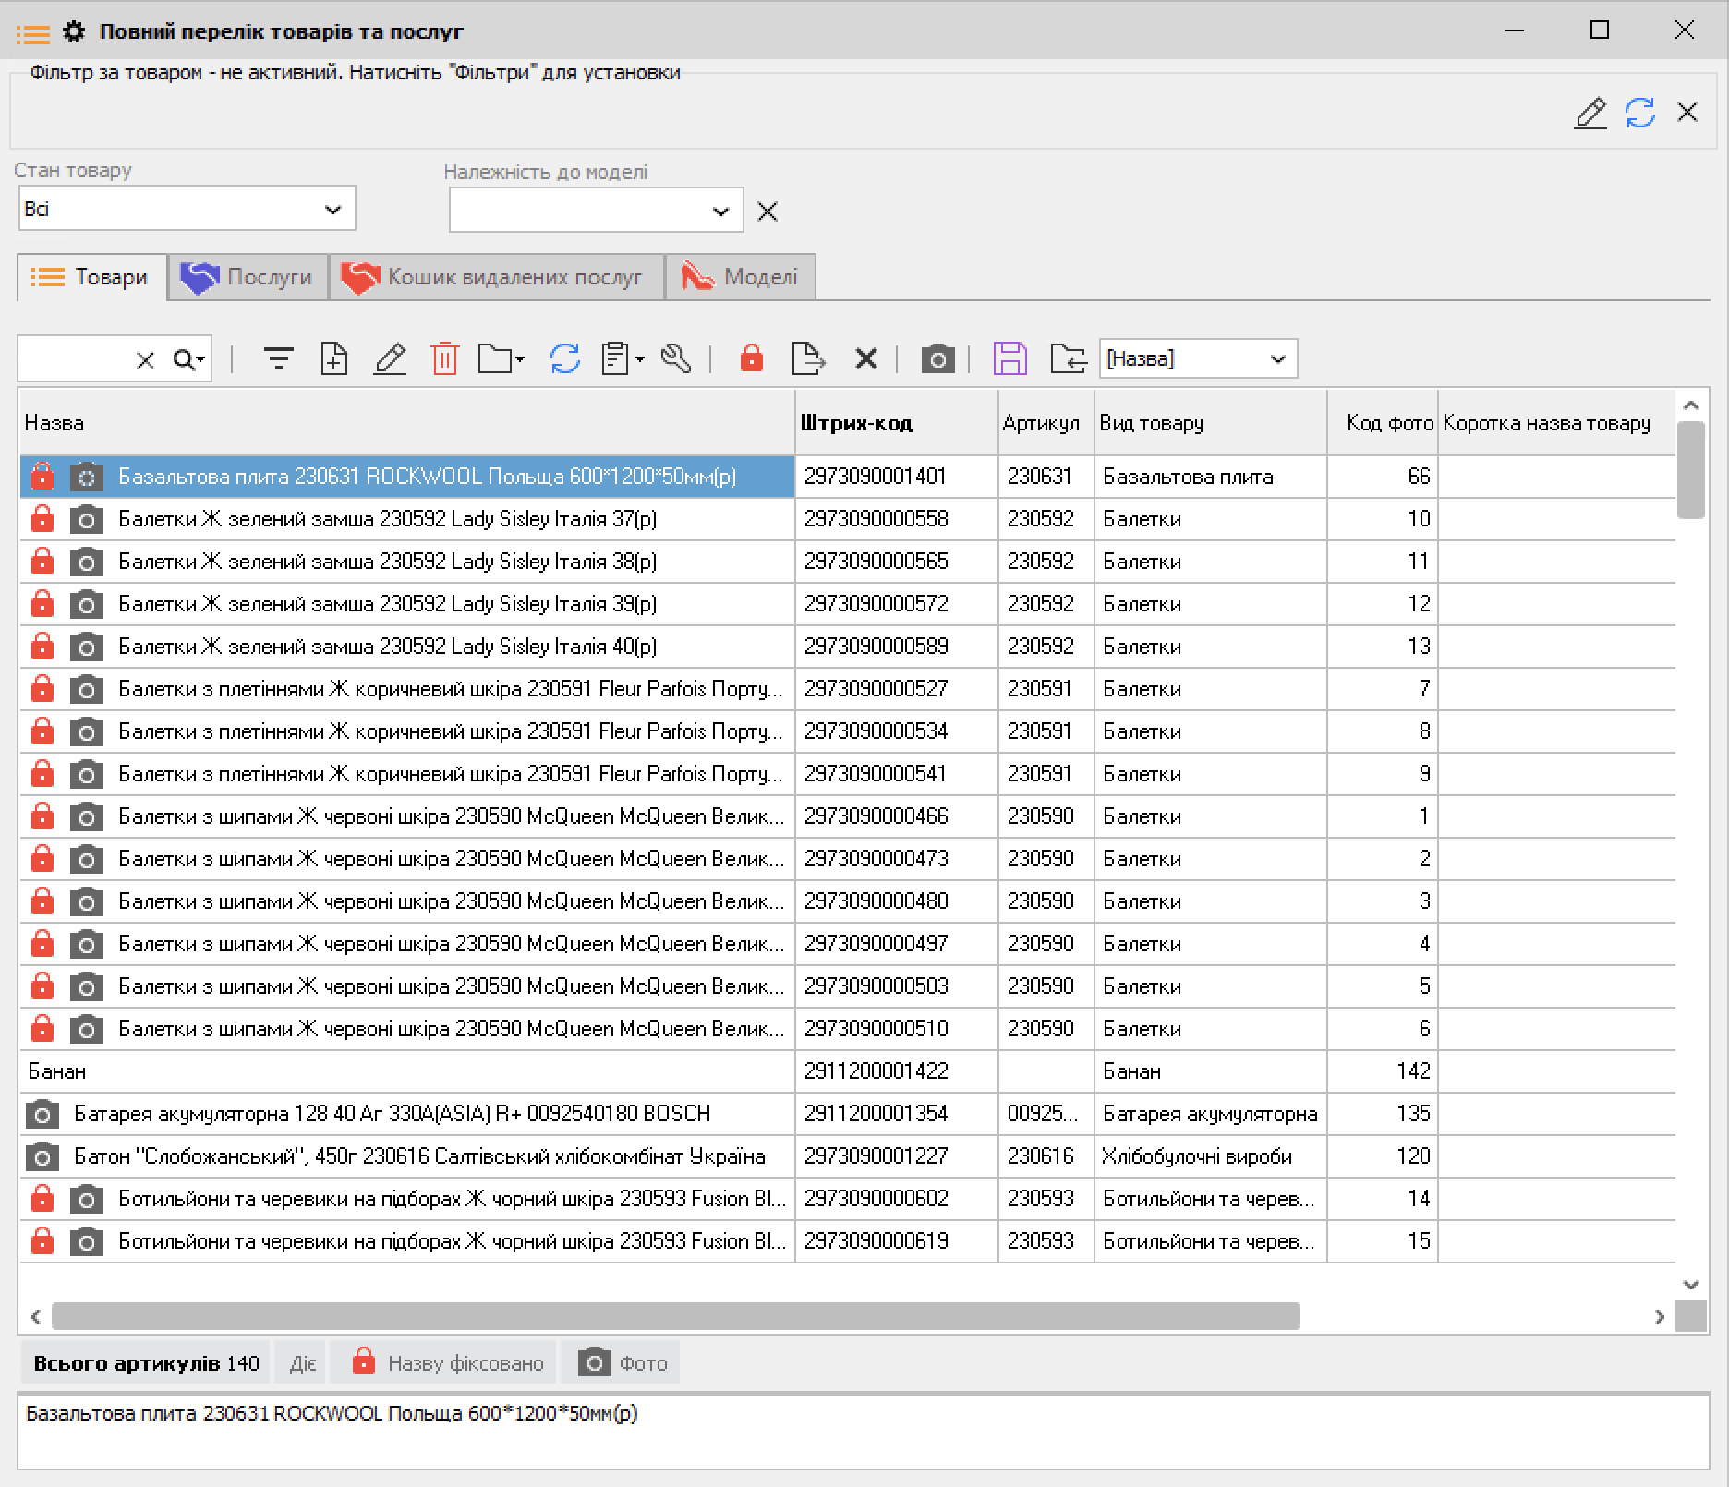This screenshot has width=1729, height=1487.
Task: Open the 'Моделі' tab
Action: [x=741, y=277]
